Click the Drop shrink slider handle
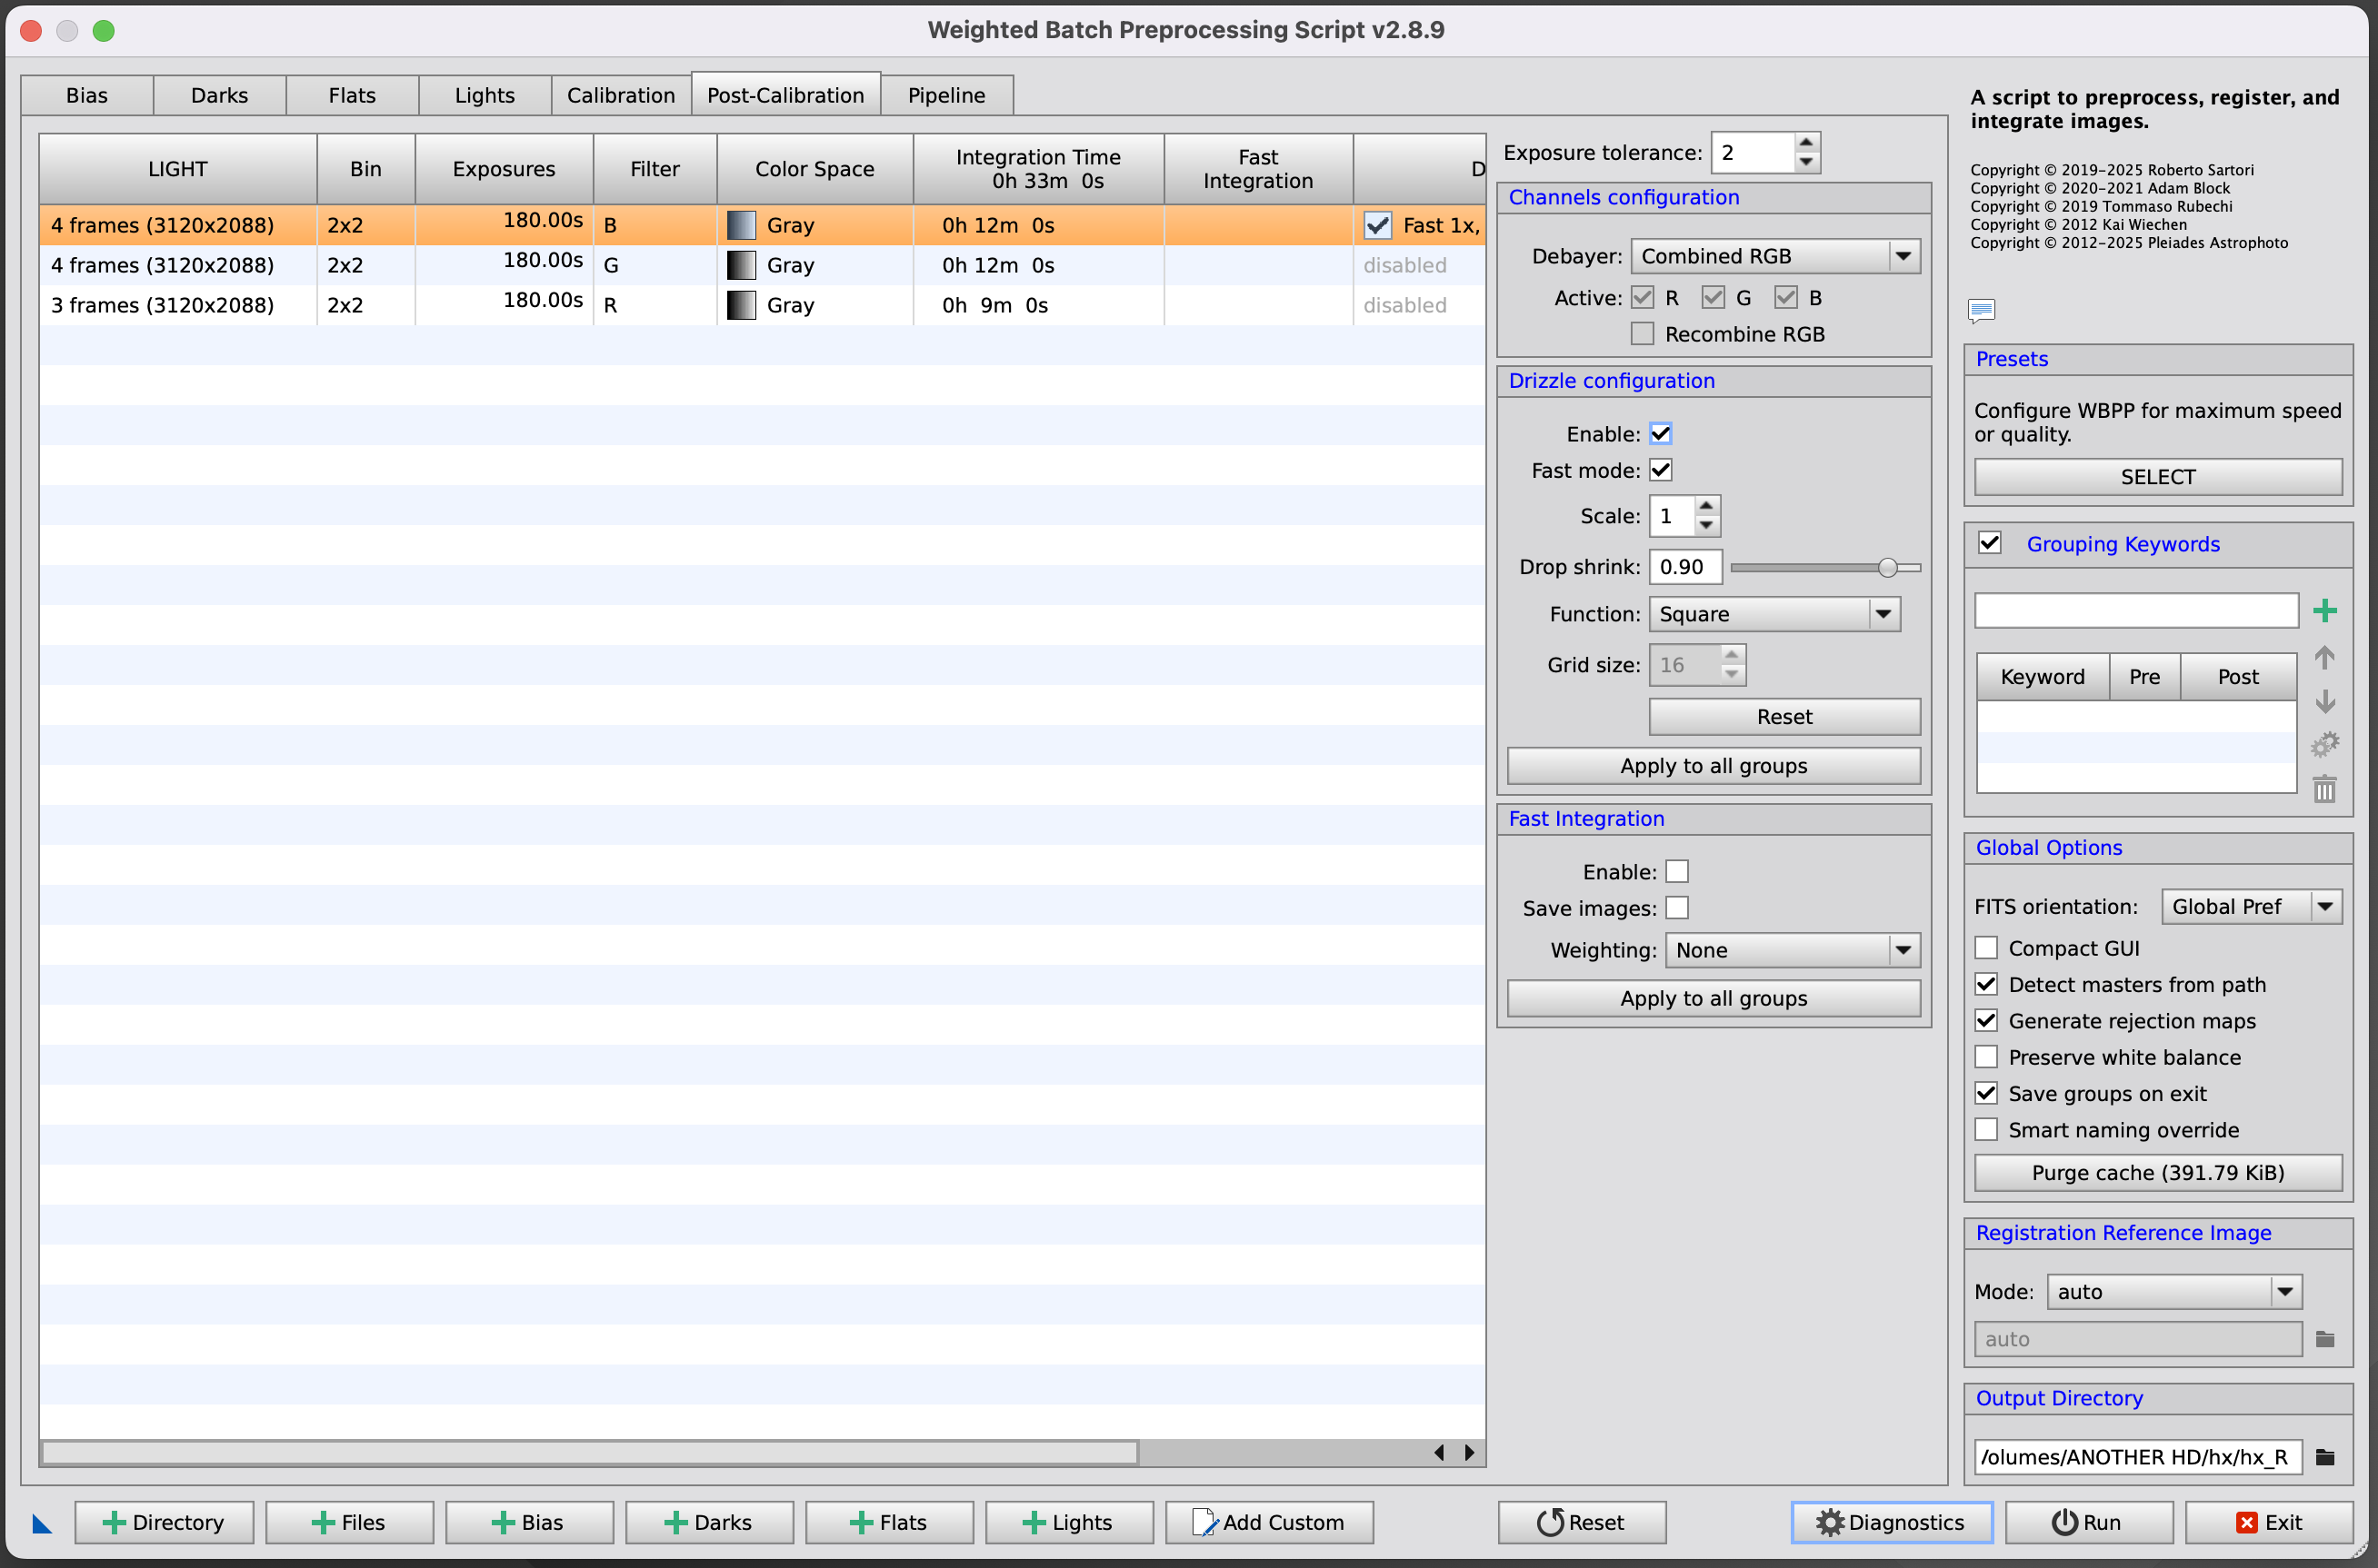 tap(1887, 567)
